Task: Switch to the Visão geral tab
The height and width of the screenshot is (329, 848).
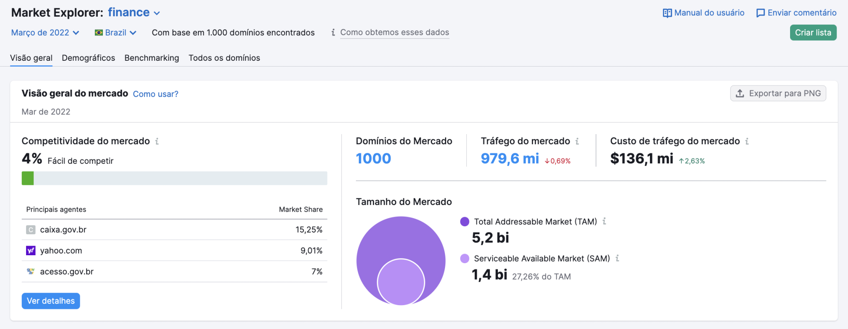Action: point(31,58)
